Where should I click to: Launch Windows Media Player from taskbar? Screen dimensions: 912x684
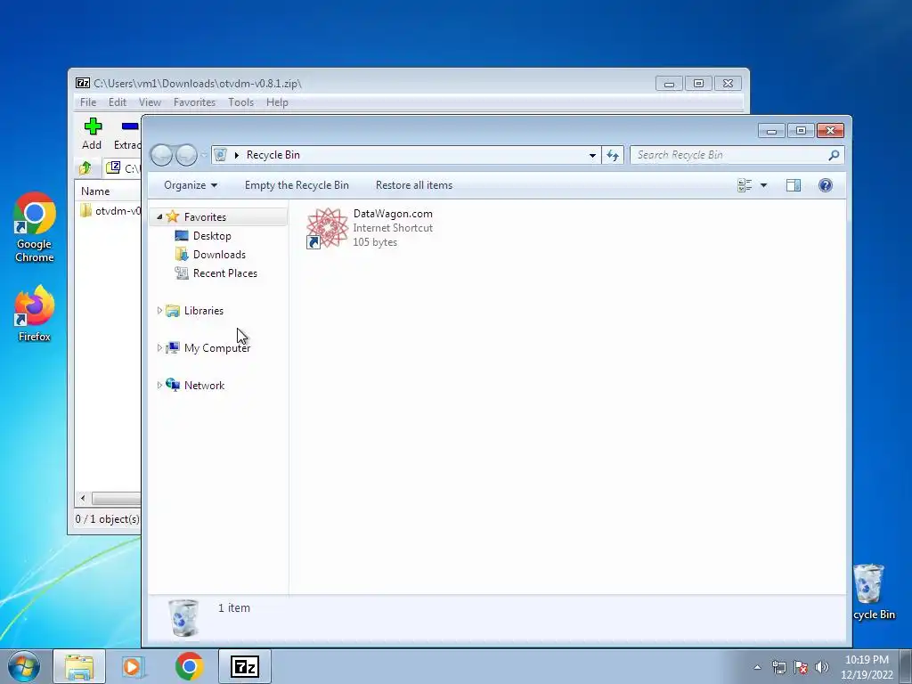click(134, 666)
